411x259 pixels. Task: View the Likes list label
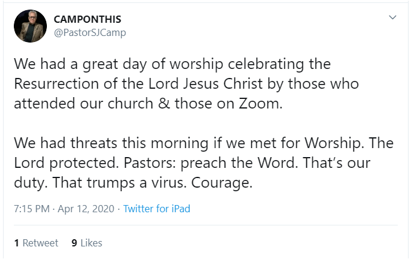91,243
